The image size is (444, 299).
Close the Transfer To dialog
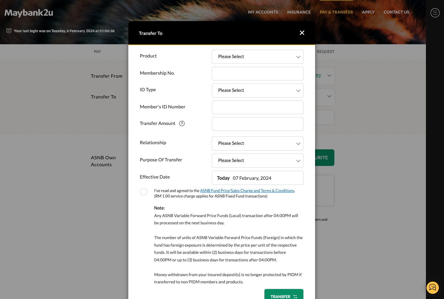click(302, 33)
